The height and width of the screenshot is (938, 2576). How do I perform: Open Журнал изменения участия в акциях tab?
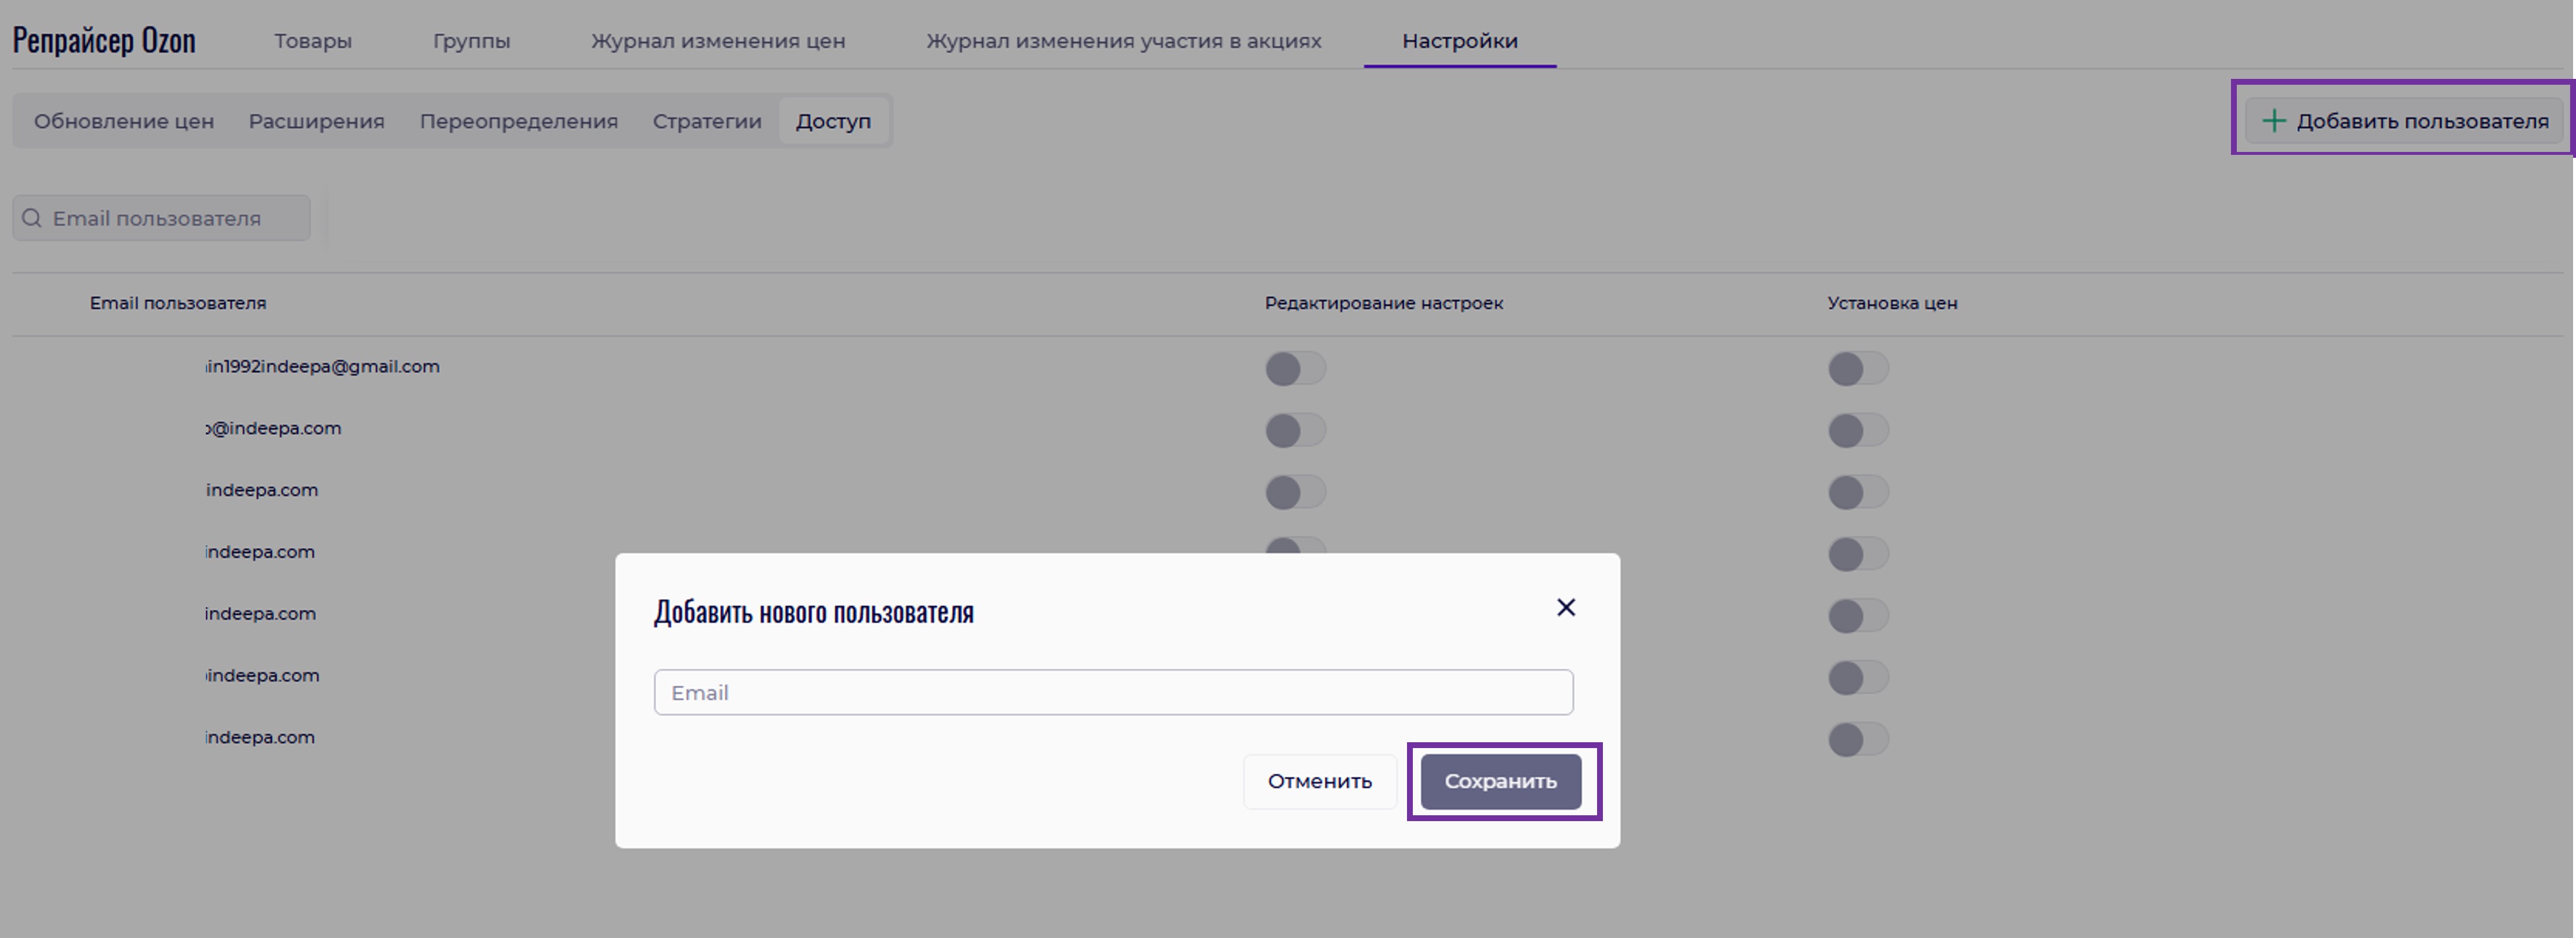tap(1123, 41)
